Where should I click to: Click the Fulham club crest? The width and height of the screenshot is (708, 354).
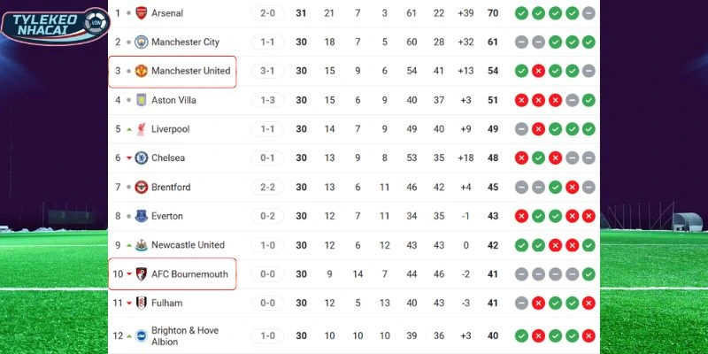[x=141, y=303]
